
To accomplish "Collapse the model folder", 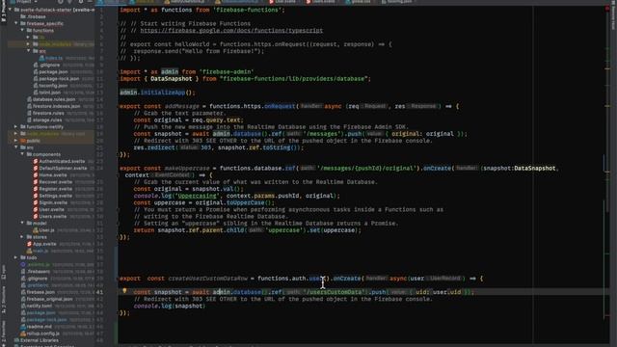I will click(x=22, y=223).
